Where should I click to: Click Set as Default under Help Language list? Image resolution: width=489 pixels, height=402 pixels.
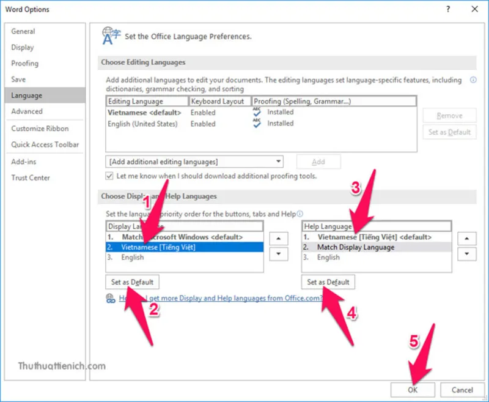328,282
